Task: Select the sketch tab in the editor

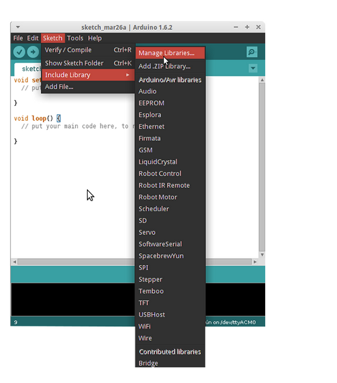Action: (x=28, y=69)
